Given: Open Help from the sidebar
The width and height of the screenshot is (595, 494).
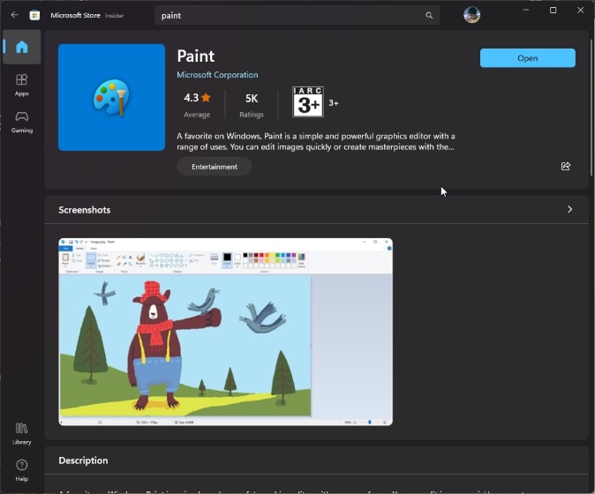Looking at the screenshot, I should tap(22, 470).
